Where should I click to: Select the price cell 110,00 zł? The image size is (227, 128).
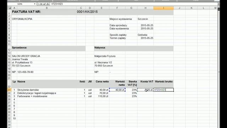102,96
